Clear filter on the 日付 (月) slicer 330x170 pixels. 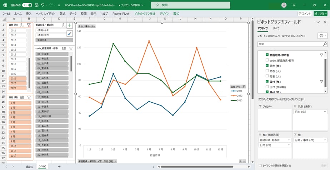[x=29, y=97]
